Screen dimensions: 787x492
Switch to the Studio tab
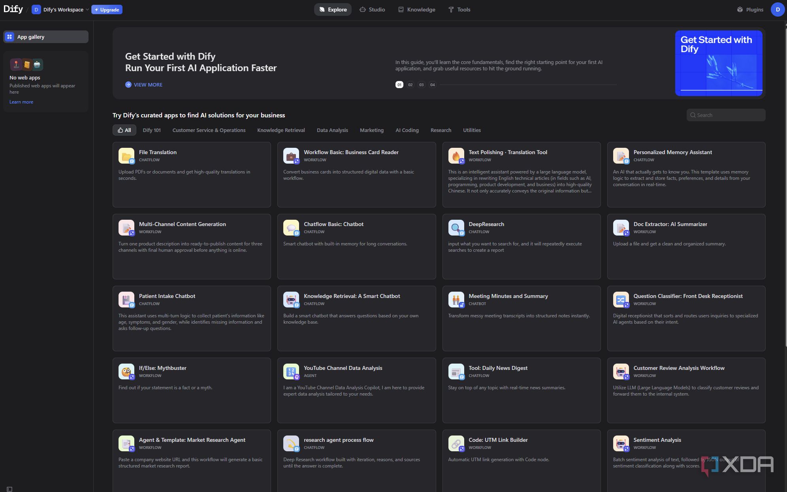tap(372, 9)
